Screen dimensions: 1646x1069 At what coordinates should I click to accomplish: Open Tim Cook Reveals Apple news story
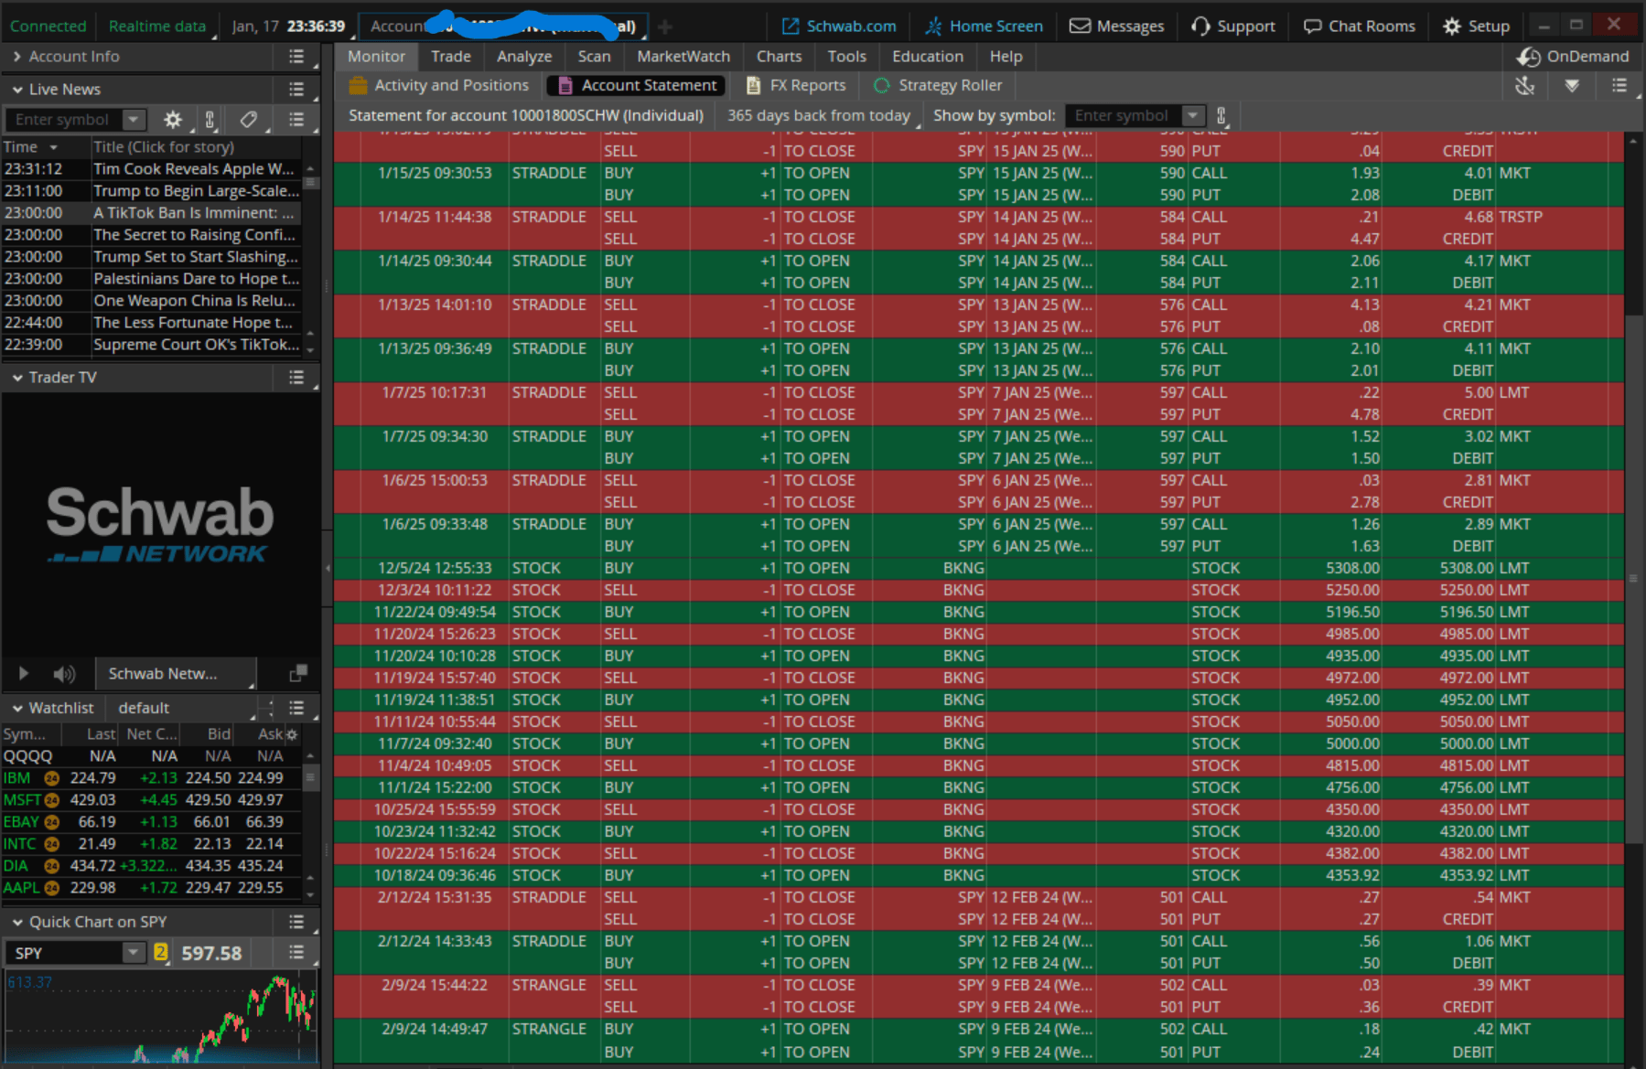click(x=193, y=169)
